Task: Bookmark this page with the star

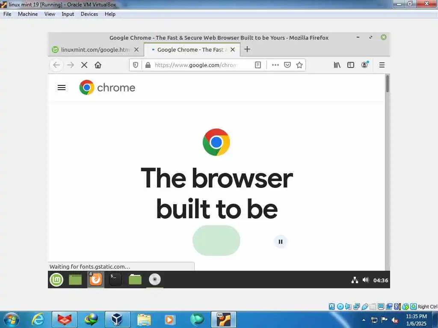Action: (x=299, y=65)
